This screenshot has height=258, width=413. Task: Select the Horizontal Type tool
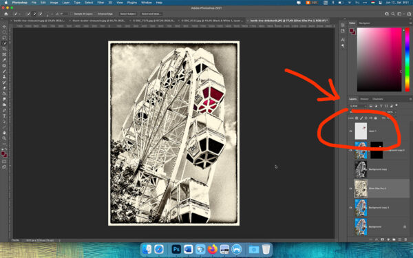[4, 116]
